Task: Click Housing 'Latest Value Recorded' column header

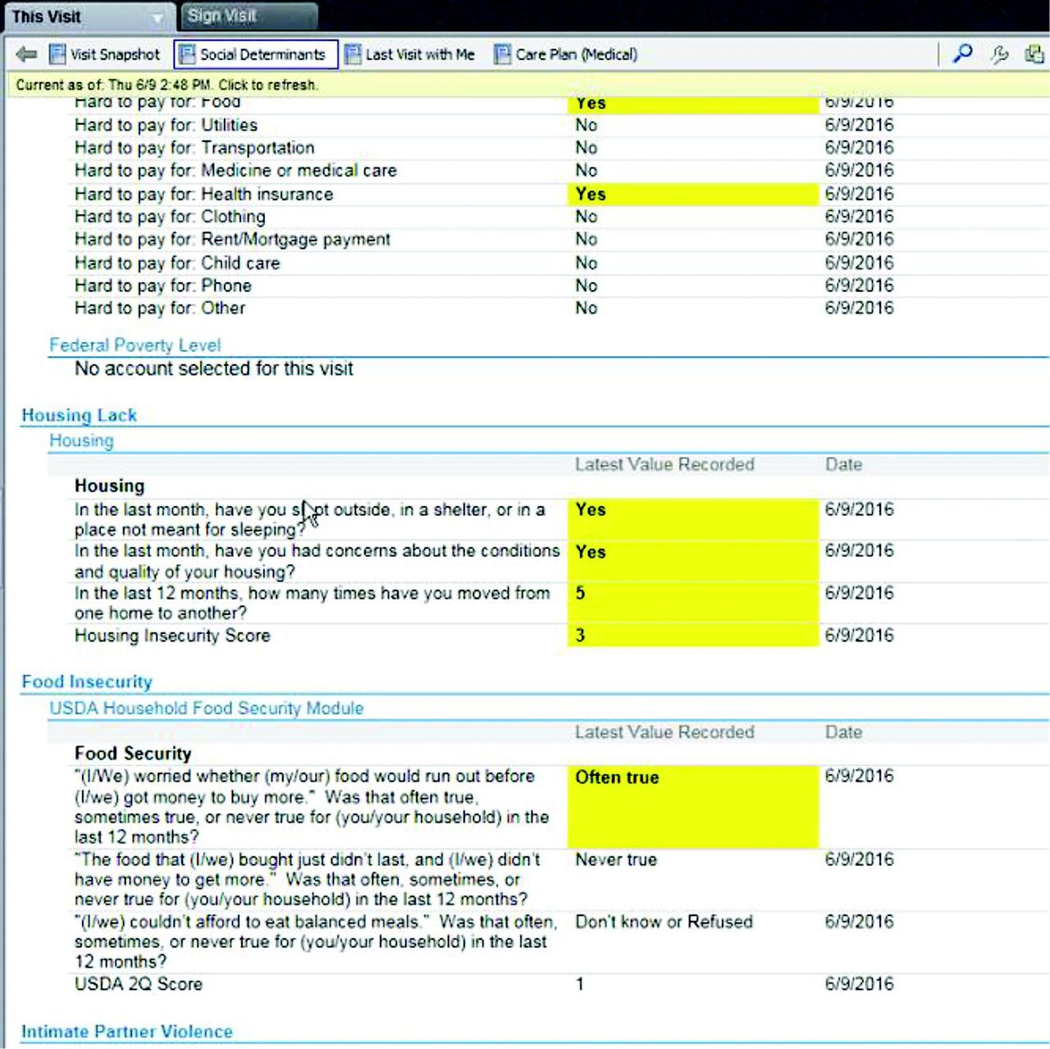Action: pos(664,464)
